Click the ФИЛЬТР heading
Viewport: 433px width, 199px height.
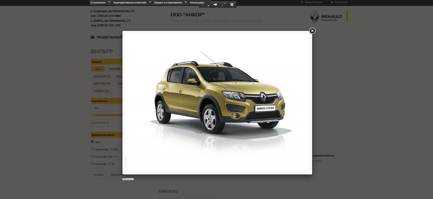click(x=101, y=51)
